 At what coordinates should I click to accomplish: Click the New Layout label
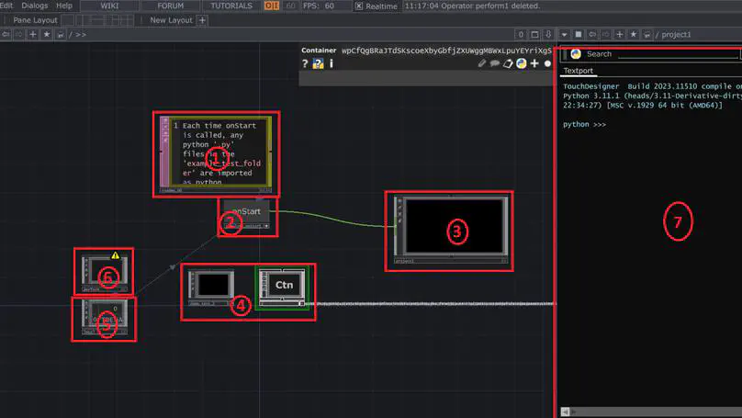click(171, 20)
